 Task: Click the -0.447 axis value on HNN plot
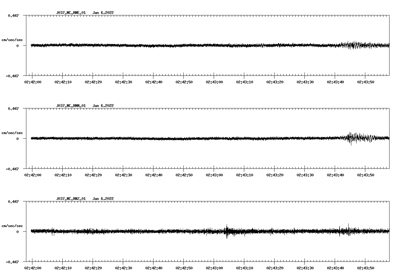click(12, 169)
